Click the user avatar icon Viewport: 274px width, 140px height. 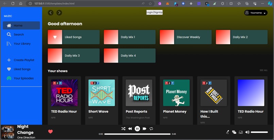click(x=247, y=13)
